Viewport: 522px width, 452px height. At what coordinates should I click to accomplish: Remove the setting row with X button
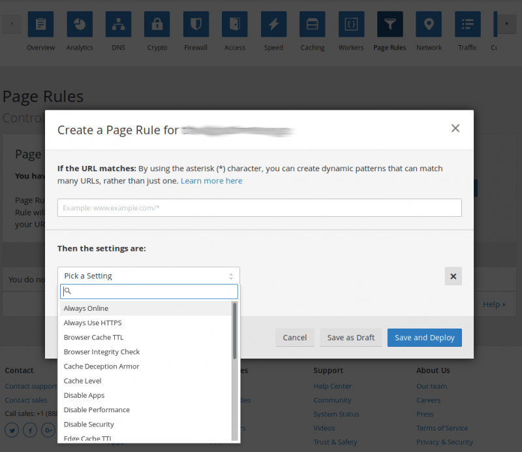coord(453,276)
